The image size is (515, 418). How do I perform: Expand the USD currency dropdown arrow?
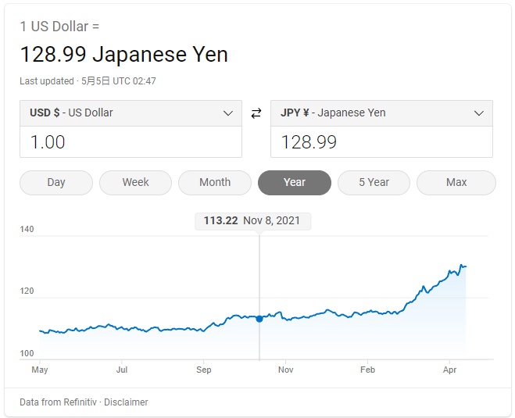tap(228, 113)
